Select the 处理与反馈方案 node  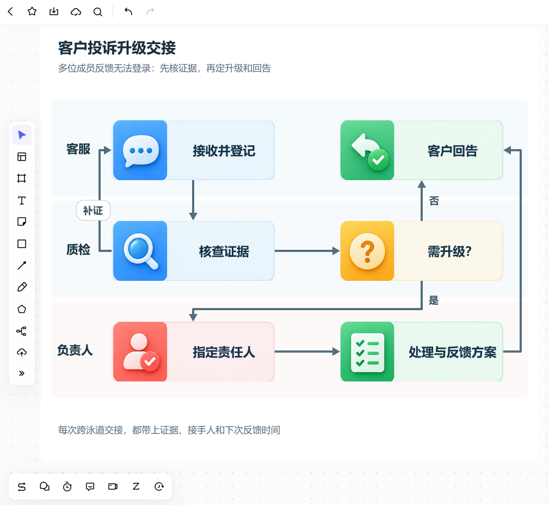pyautogui.click(x=422, y=352)
